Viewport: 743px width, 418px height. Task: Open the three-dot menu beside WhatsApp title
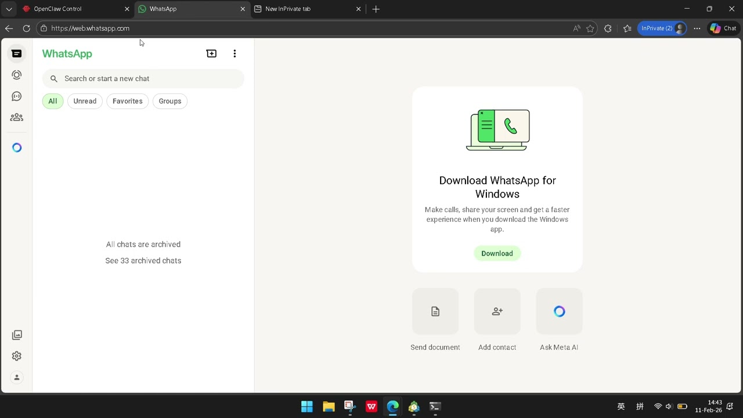pyautogui.click(x=235, y=53)
